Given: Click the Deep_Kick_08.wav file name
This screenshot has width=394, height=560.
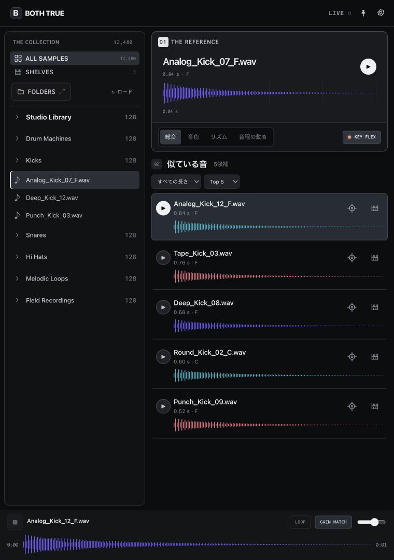Looking at the screenshot, I should (x=204, y=303).
